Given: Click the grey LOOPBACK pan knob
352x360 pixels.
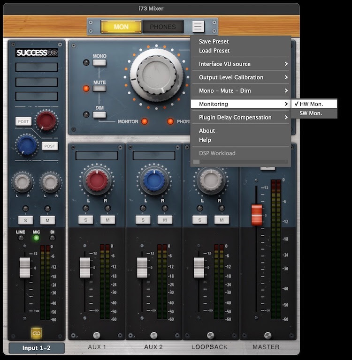Looking at the screenshot, I should click(211, 180).
